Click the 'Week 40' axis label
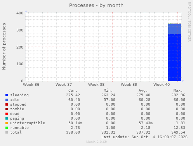Screen dimensions: 193x146 [162, 85]
